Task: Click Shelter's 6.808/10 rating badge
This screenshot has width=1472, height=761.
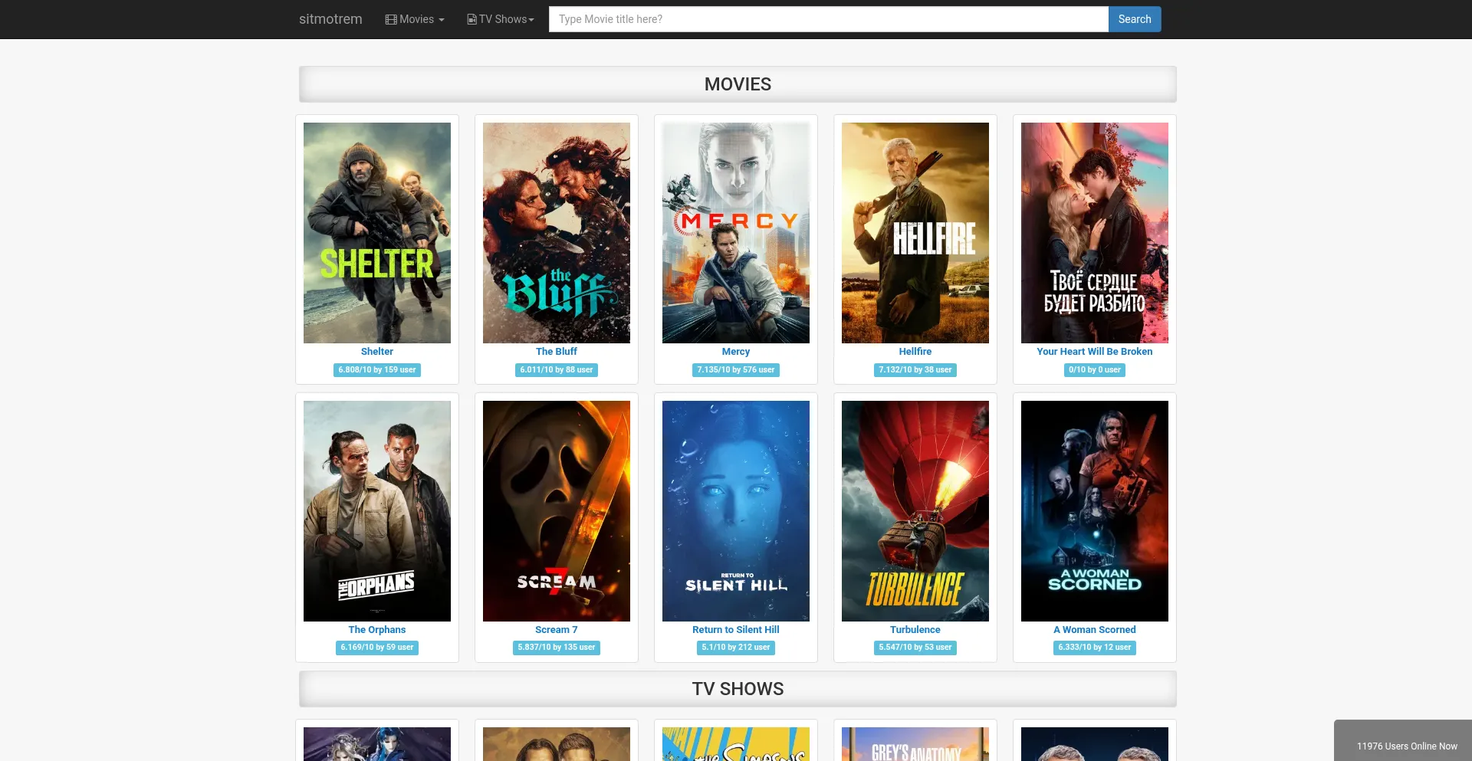Action: 377,370
